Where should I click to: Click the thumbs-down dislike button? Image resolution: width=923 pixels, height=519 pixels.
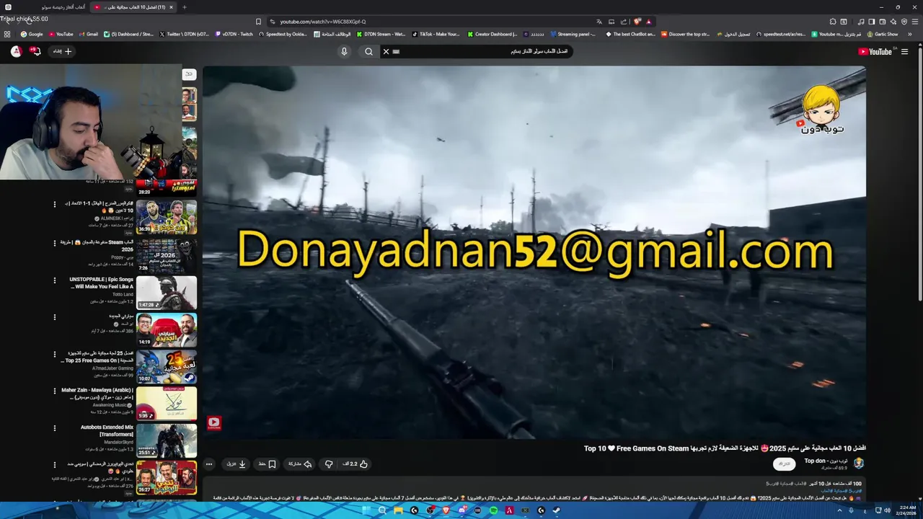pyautogui.click(x=329, y=464)
